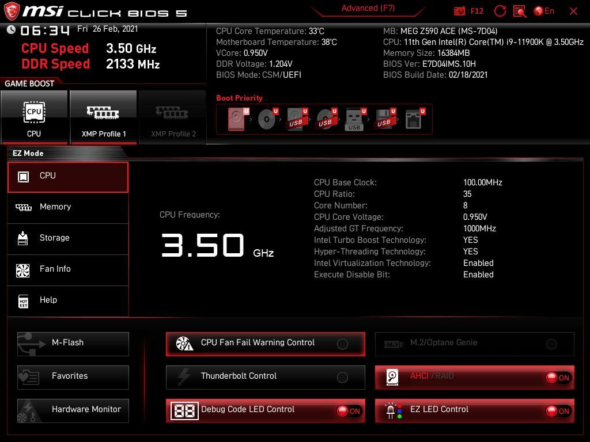Click the 2133 MHz DDR Speed value
590x442 pixels.
tap(133, 64)
